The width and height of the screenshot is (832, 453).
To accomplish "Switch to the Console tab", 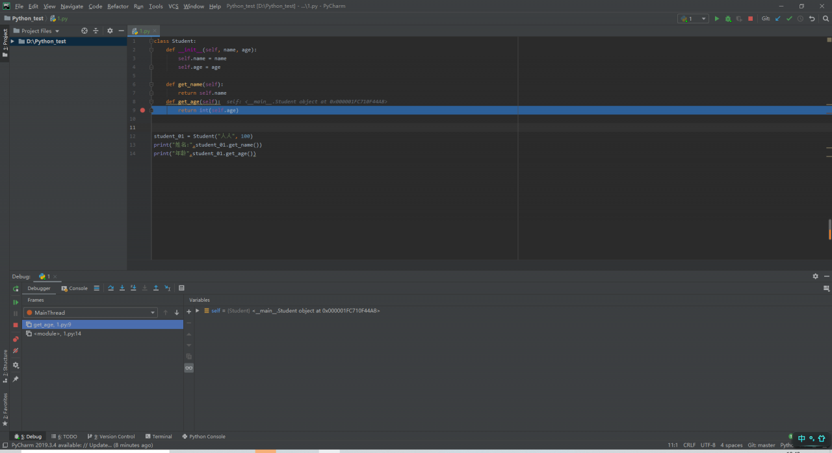I will pyautogui.click(x=75, y=288).
